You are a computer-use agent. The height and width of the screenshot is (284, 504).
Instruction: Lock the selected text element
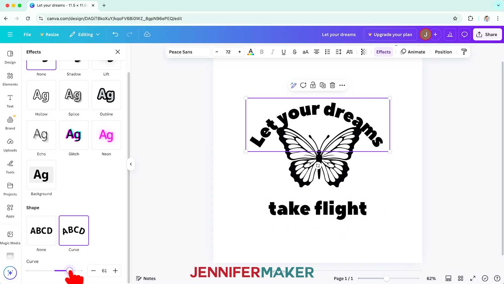pyautogui.click(x=313, y=85)
